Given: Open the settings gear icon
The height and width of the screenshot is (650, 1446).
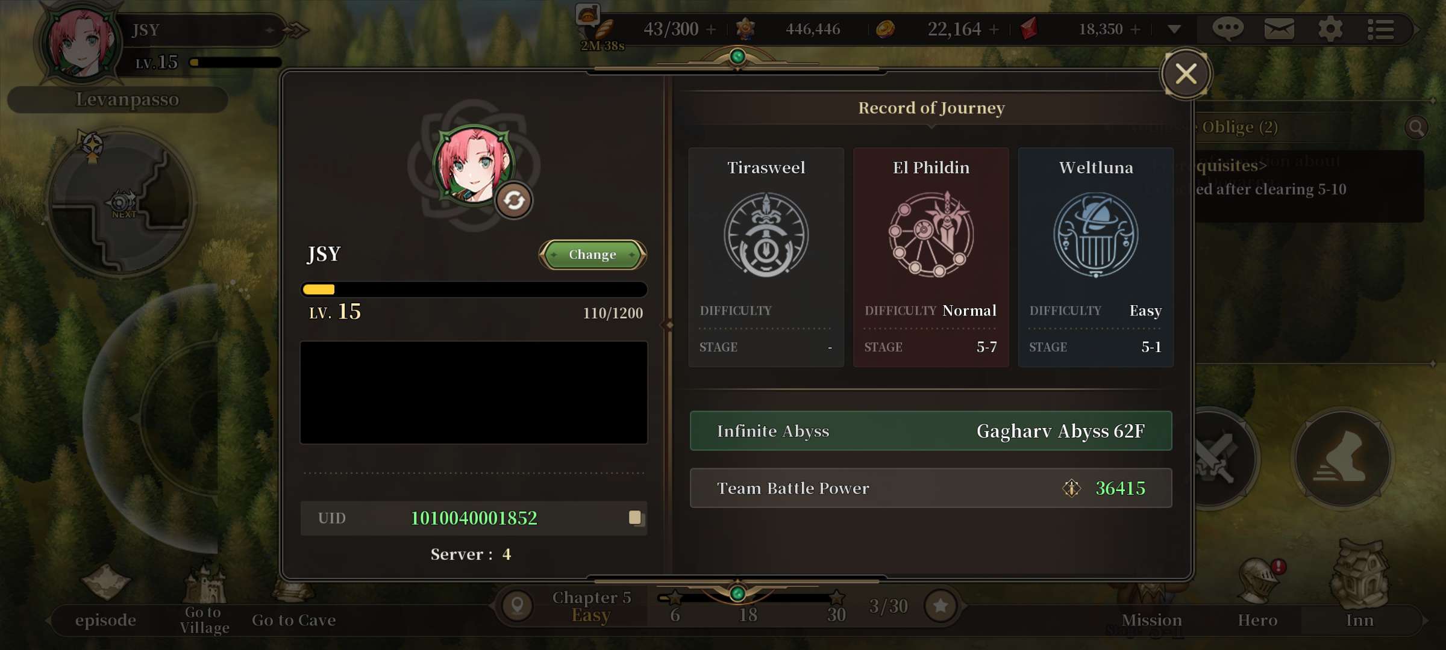Looking at the screenshot, I should click(x=1330, y=28).
